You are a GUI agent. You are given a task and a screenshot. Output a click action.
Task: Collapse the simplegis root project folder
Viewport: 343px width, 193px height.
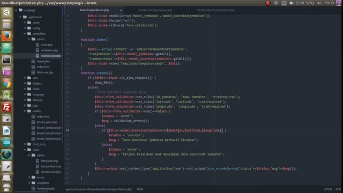click(x=16, y=10)
